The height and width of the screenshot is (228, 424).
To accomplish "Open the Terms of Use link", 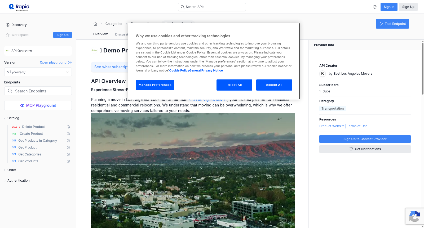I will [357, 126].
